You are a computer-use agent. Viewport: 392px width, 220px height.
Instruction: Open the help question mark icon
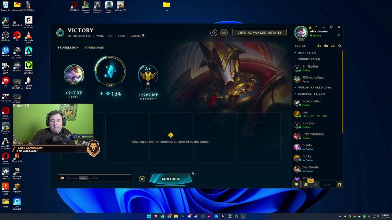[316, 27]
